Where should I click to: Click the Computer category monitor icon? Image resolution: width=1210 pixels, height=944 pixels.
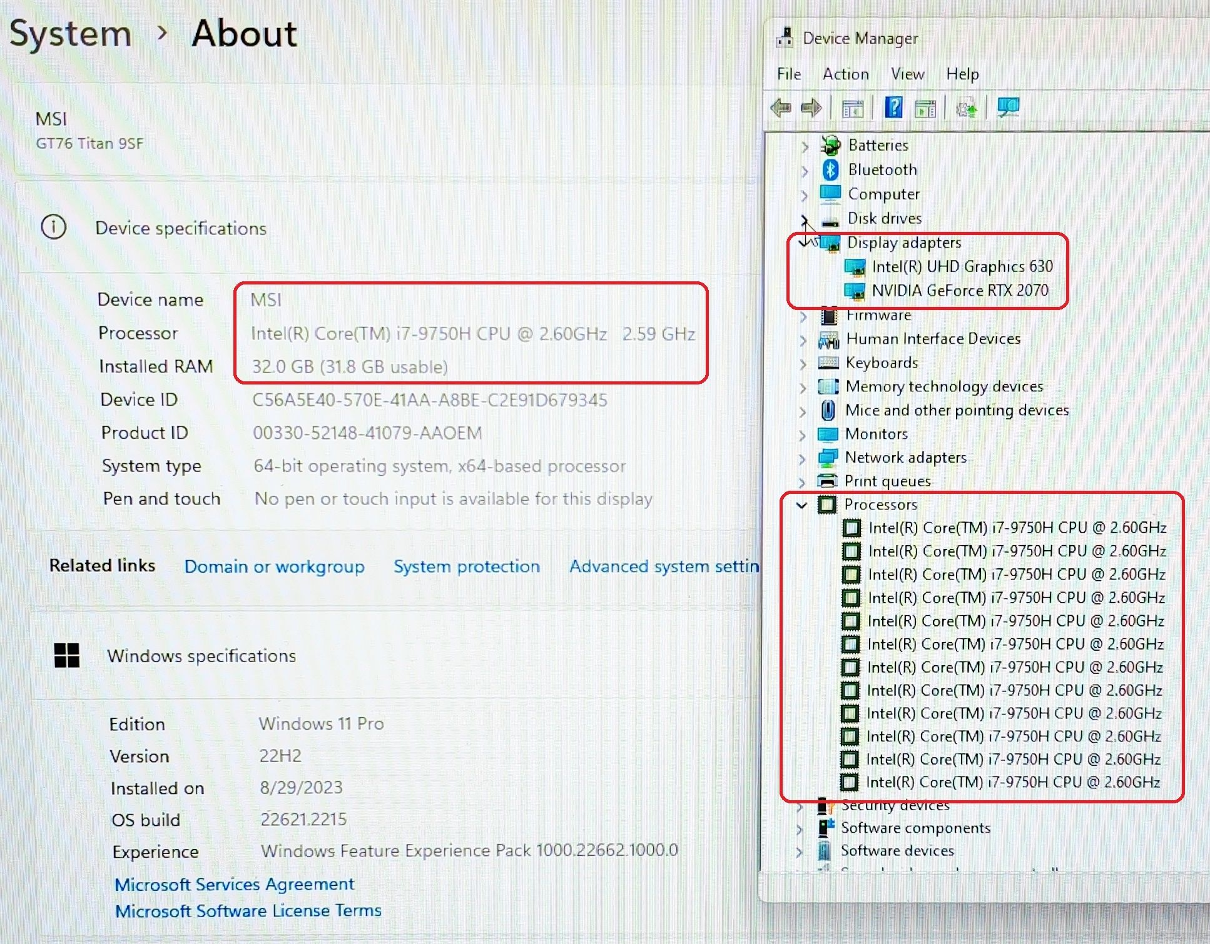coord(830,194)
